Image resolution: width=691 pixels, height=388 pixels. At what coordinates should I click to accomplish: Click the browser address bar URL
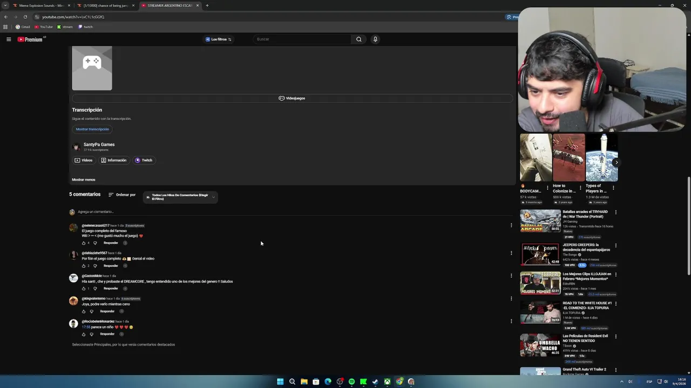point(73,17)
